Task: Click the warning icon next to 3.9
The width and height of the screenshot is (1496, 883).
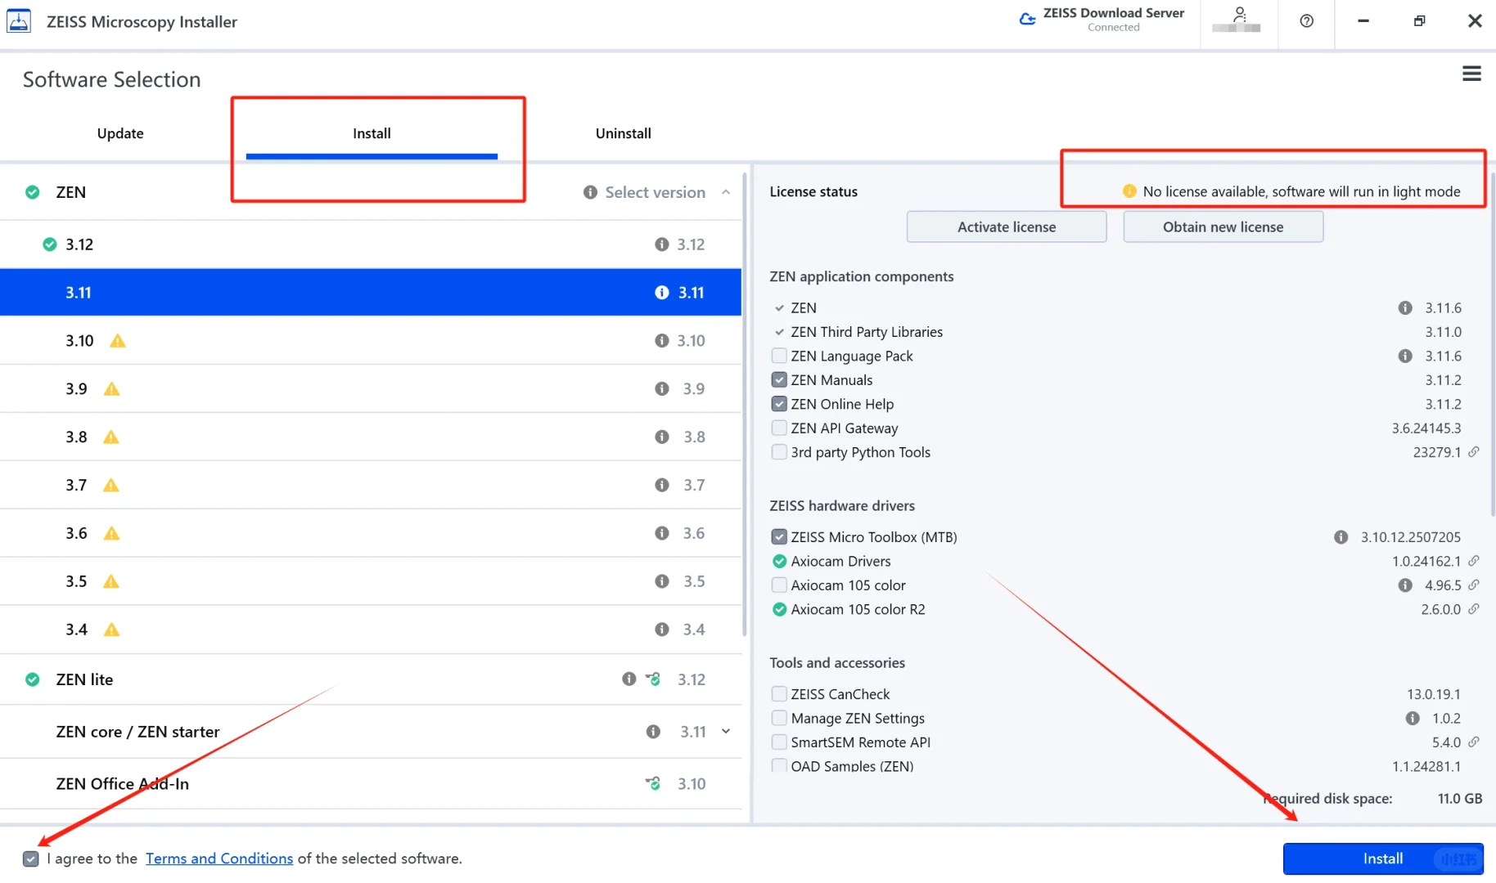Action: pos(112,389)
